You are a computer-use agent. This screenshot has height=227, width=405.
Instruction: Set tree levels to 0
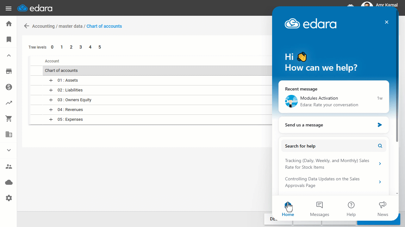pos(52,47)
